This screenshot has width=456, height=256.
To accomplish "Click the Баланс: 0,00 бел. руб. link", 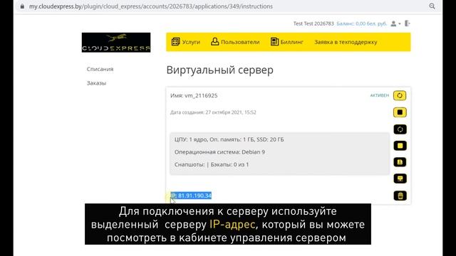I will click(362, 23).
